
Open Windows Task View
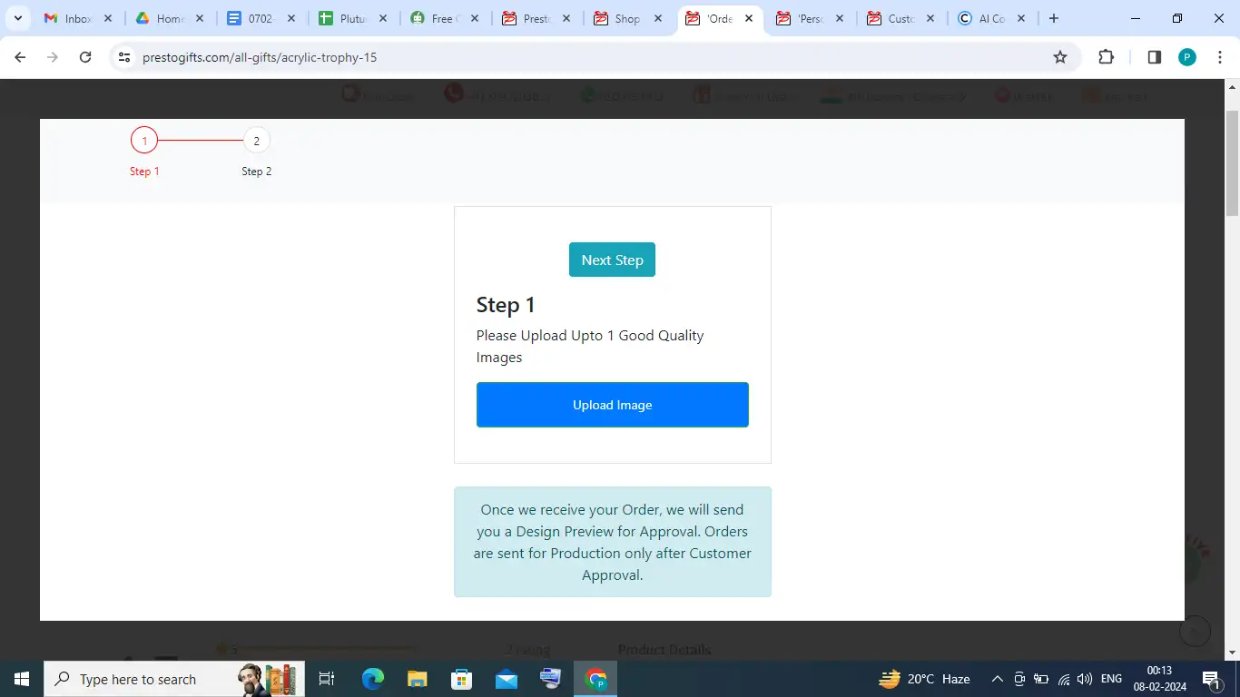(327, 679)
